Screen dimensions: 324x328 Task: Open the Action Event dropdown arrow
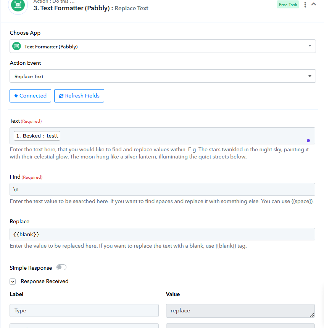[x=310, y=76]
